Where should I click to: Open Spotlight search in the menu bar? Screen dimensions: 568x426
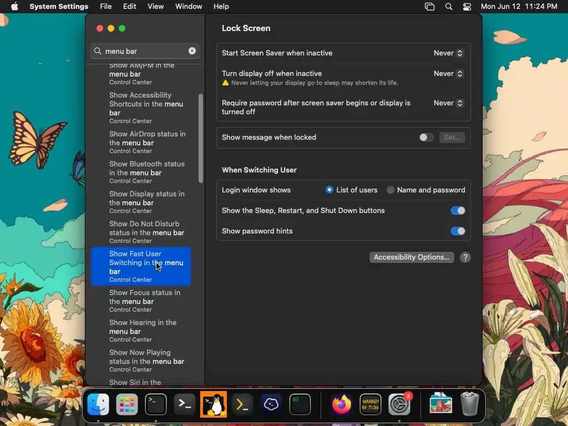click(x=448, y=7)
